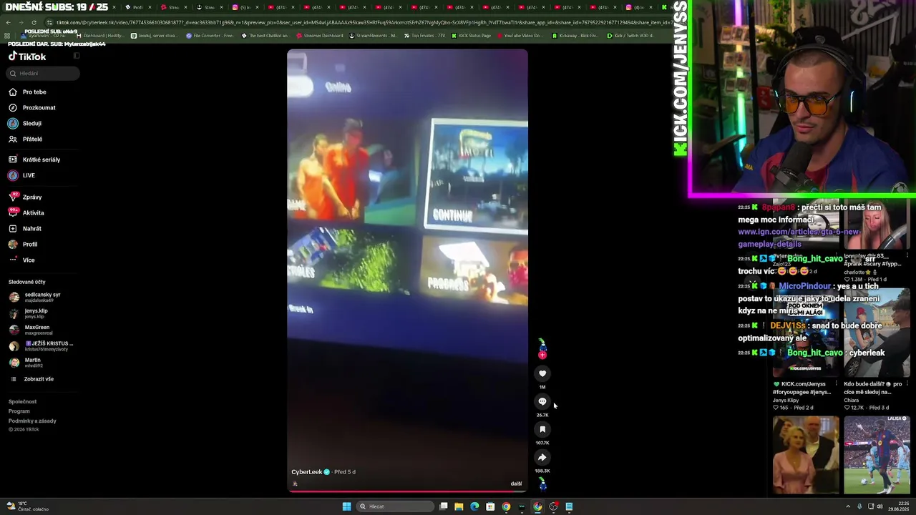The height and width of the screenshot is (515, 916).
Task: Collapse the TikTok sidebar panel
Action: pos(77,56)
